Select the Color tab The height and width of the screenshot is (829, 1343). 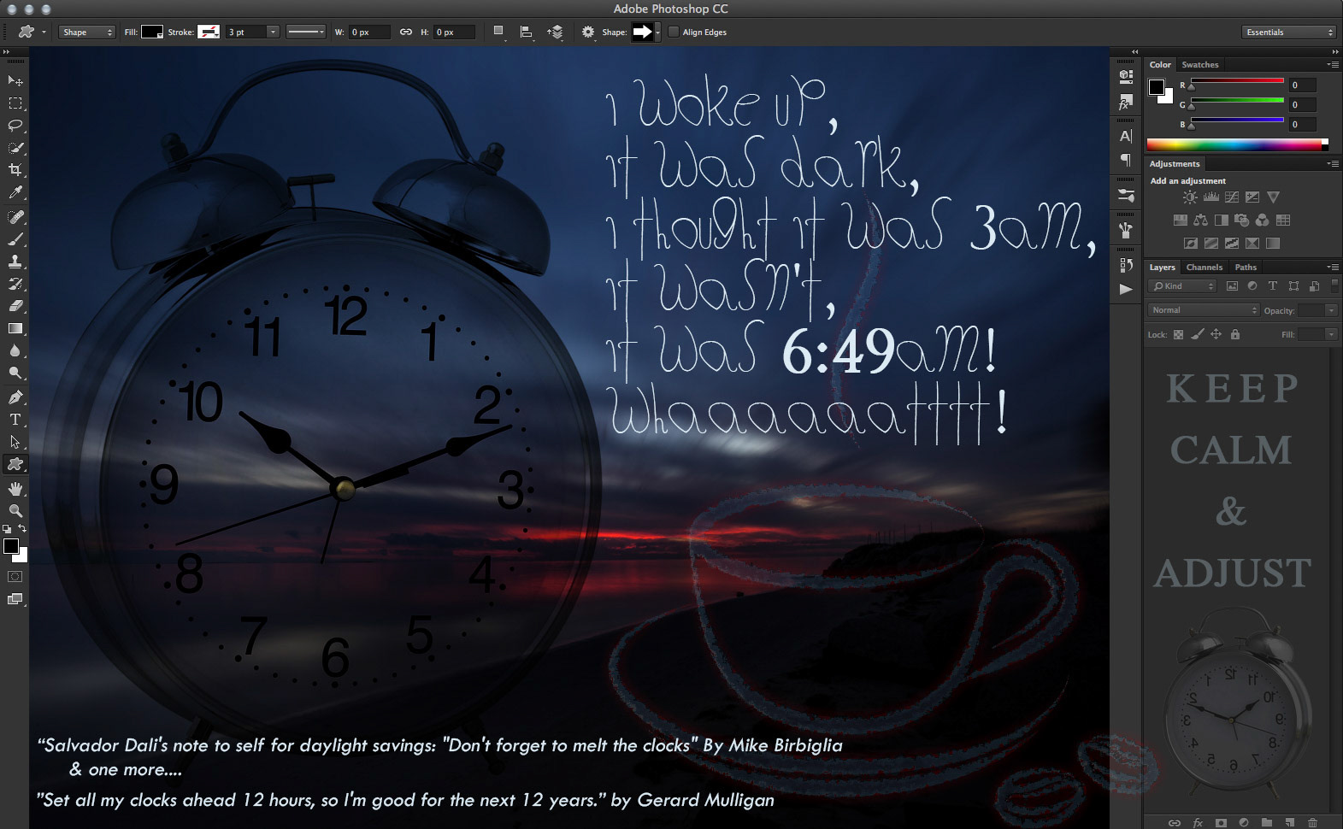1160,65
